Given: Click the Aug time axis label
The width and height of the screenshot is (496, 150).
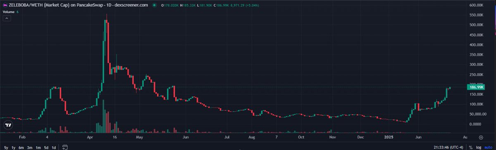Looking at the screenshot, I should 251,138.
